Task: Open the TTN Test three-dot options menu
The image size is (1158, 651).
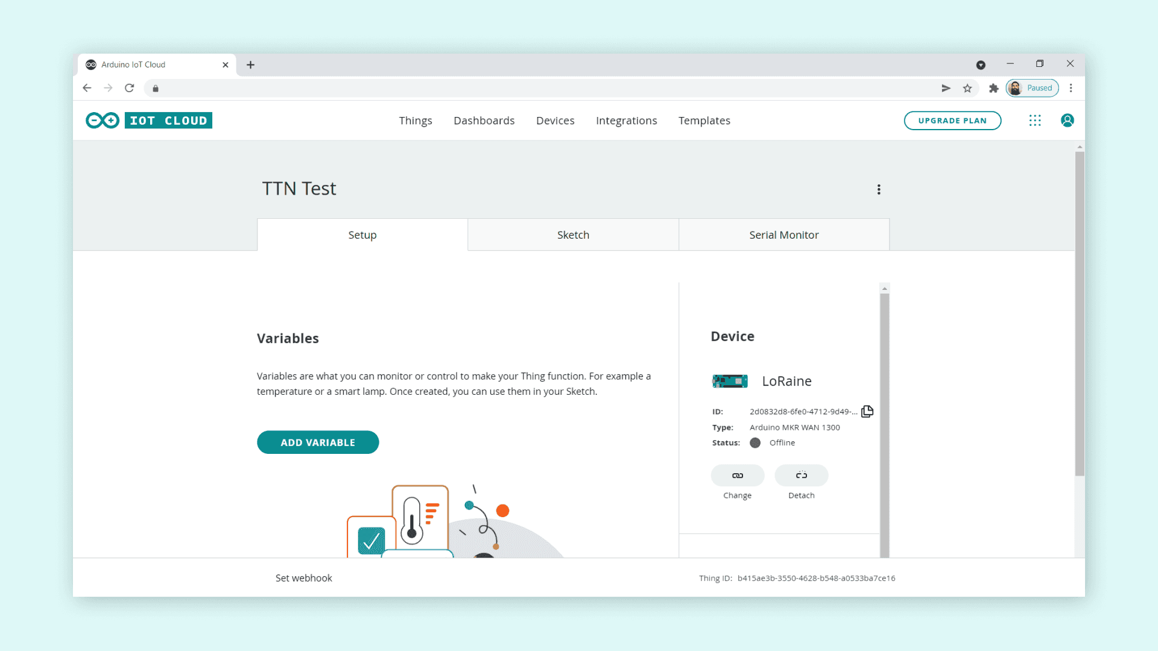Action: [x=879, y=189]
